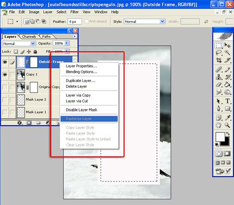Click Intersect with selection mode button
This screenshot has height=205, width=234.
click(x=43, y=21)
